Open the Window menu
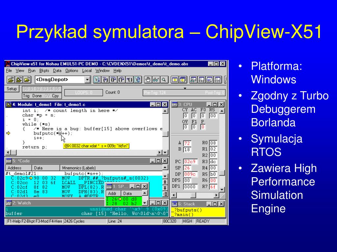Viewport: 337px width, 252px height. [103, 71]
